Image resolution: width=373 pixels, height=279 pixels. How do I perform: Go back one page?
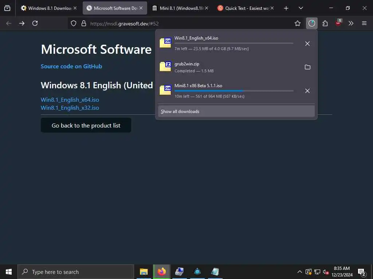click(9, 23)
